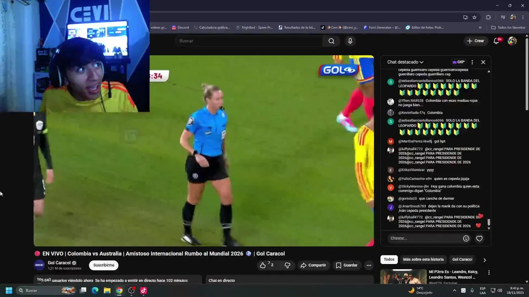Bookmark this page with the star icon
The image size is (529, 297).
click(474, 17)
